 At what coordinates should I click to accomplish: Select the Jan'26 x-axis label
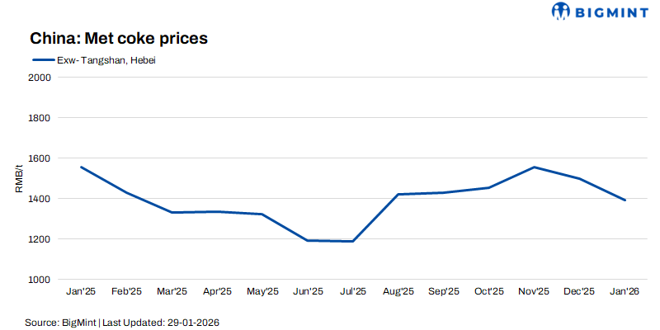[x=625, y=291]
